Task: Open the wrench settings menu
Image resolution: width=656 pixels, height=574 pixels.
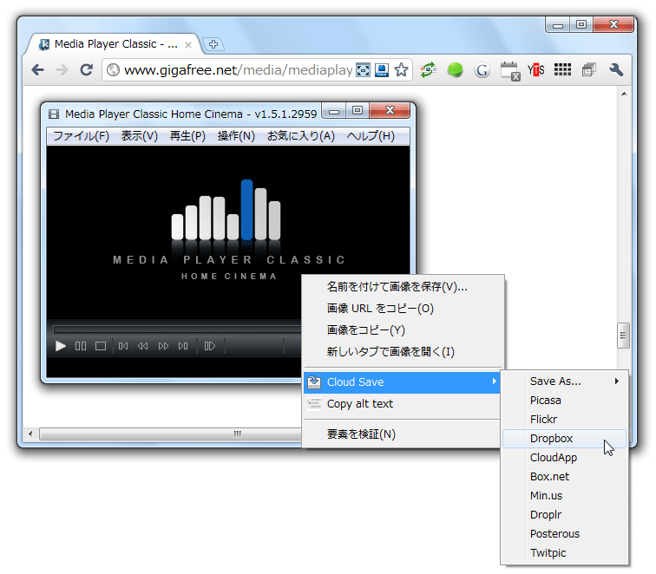Action: [616, 70]
